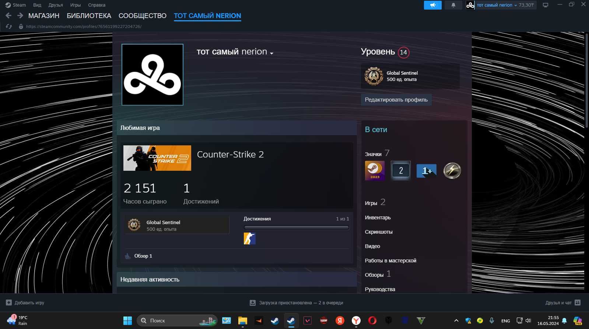The width and height of the screenshot is (589, 329).
Task: Open the Игры menu
Action: (x=76, y=5)
